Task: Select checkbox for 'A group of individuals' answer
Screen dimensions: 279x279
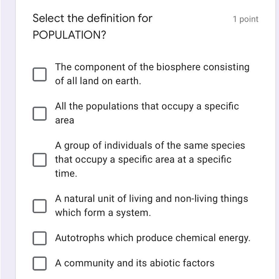Action: (40, 160)
